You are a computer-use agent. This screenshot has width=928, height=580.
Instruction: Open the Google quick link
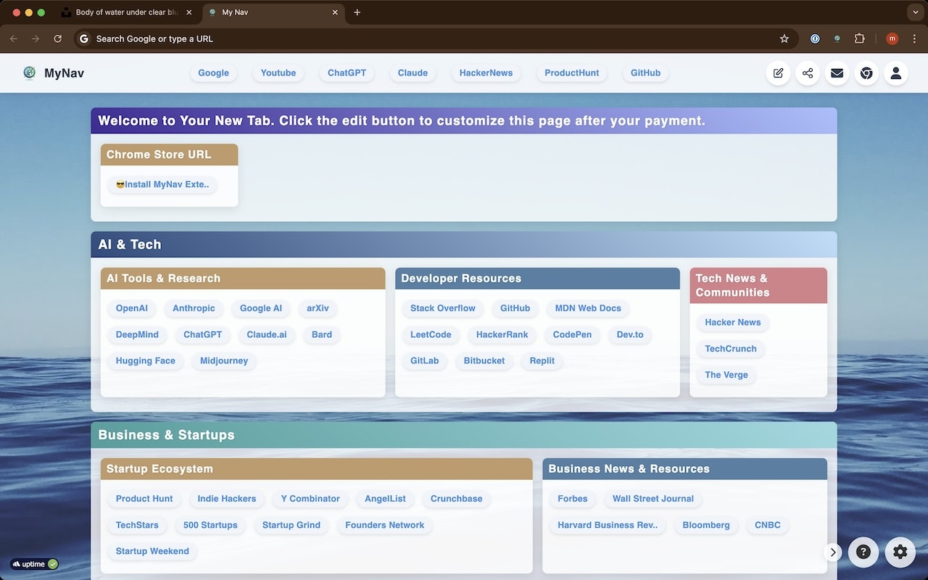pyautogui.click(x=213, y=73)
